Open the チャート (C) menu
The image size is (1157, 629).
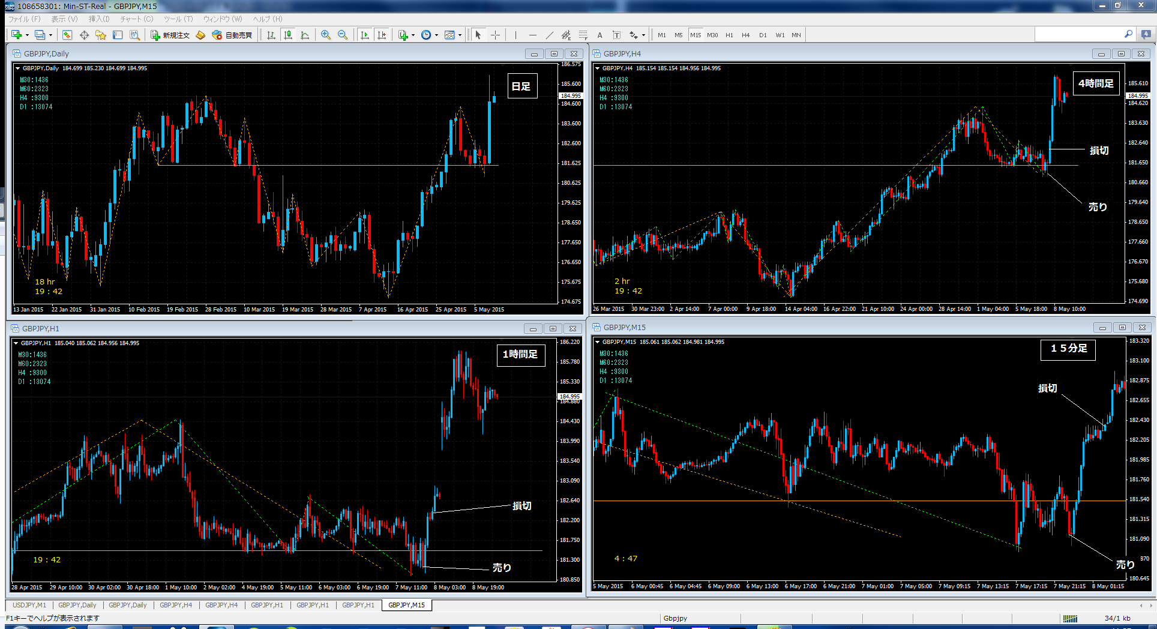(x=136, y=19)
